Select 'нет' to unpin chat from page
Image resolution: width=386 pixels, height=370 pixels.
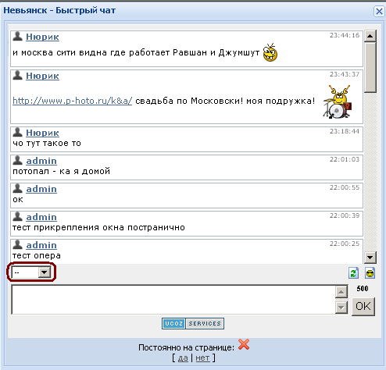(202, 358)
